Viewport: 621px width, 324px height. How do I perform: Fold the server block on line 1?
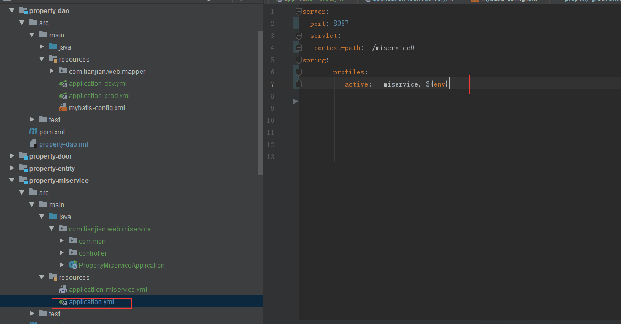298,12
